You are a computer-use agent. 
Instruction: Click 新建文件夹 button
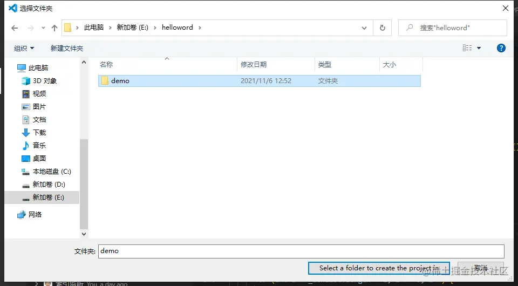[67, 48]
